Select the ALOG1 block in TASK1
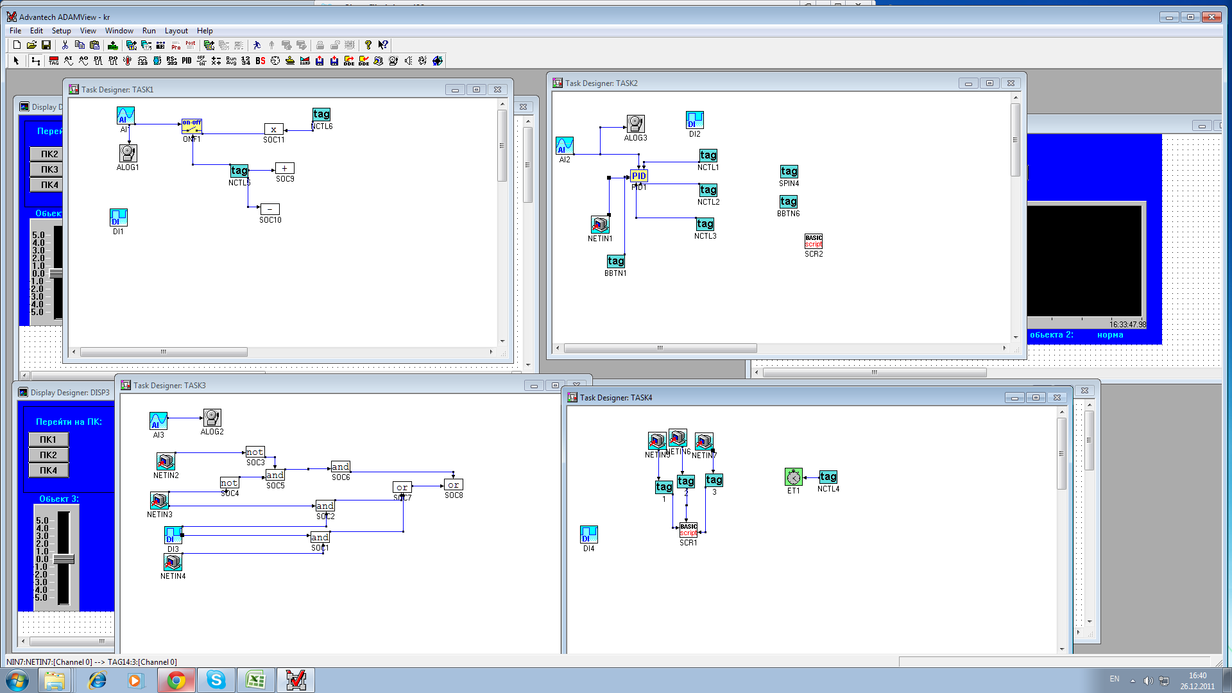The width and height of the screenshot is (1232, 693). [x=128, y=153]
